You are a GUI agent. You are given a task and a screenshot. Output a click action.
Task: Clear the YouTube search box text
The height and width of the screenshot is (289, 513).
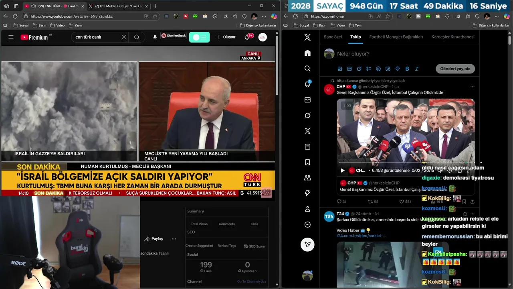pyautogui.click(x=124, y=37)
